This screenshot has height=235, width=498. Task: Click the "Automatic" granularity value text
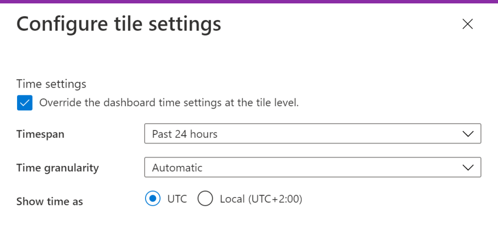pyautogui.click(x=177, y=167)
